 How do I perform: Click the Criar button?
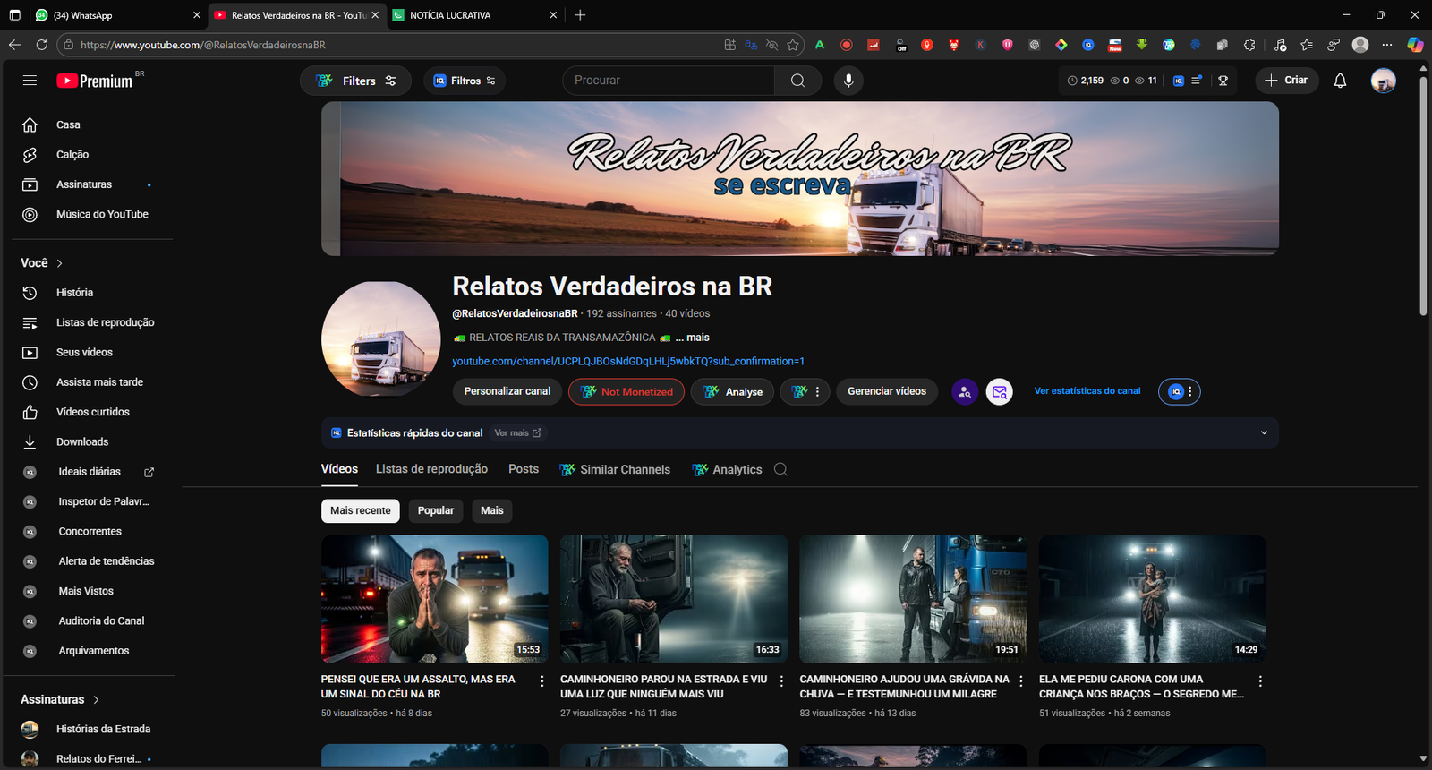pyautogui.click(x=1287, y=81)
